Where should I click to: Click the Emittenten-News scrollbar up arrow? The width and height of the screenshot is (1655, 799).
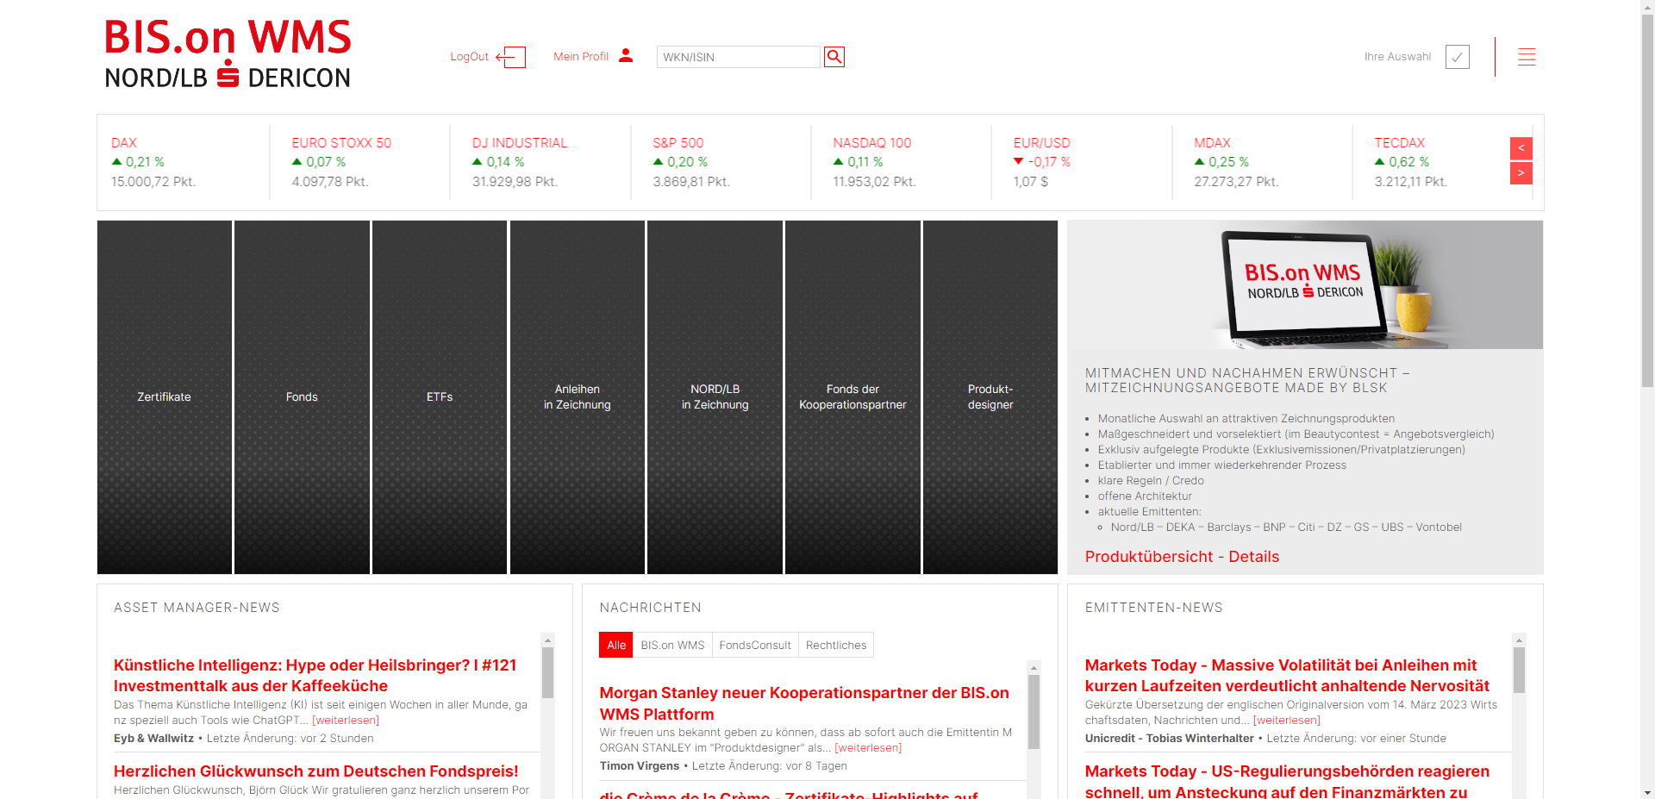(1519, 640)
